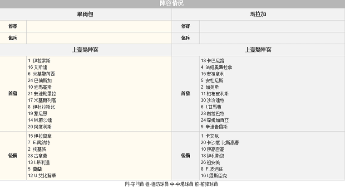Select substitute 2 托基路
This screenshot has height=187, width=345.
[x=37, y=149]
